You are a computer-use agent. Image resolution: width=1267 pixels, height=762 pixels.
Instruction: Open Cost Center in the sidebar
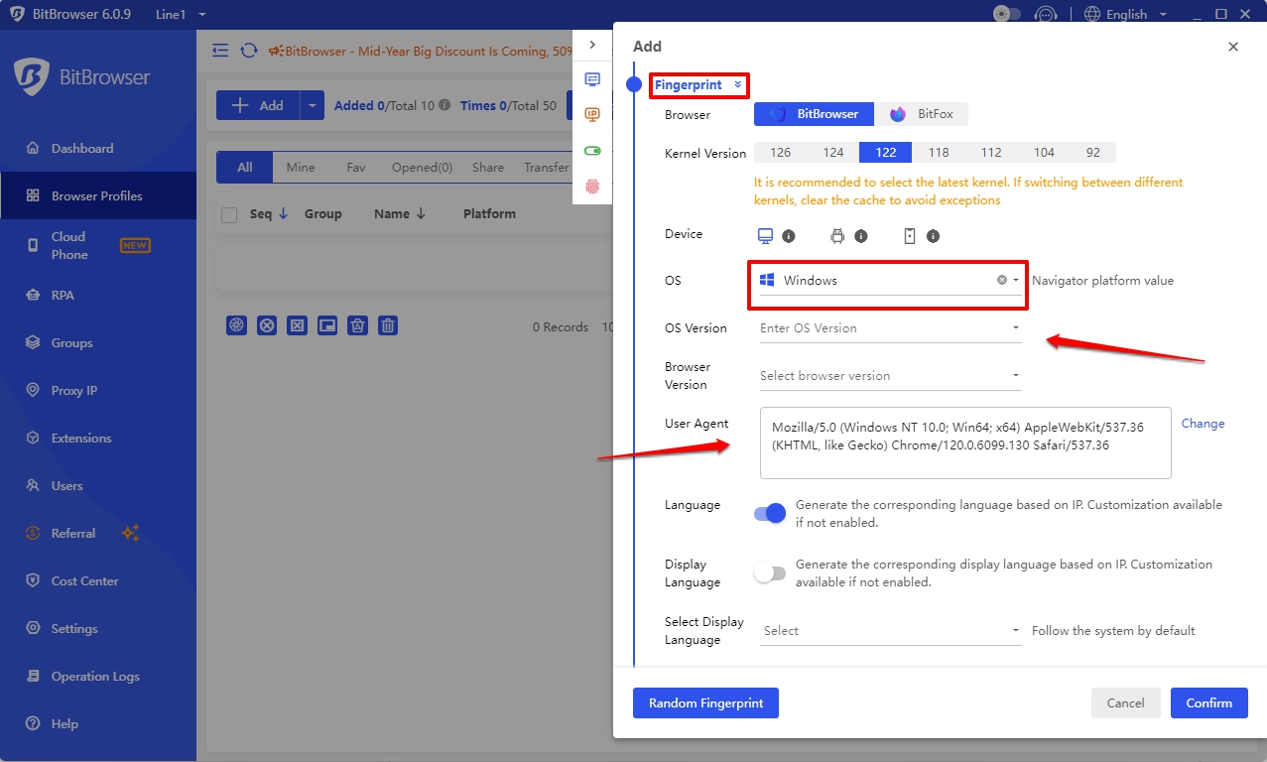(x=98, y=581)
